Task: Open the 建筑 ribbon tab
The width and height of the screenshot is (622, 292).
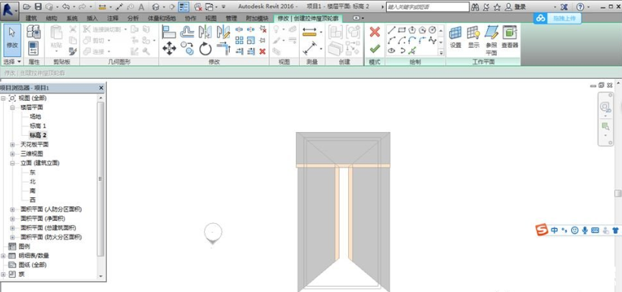Action: (32, 18)
